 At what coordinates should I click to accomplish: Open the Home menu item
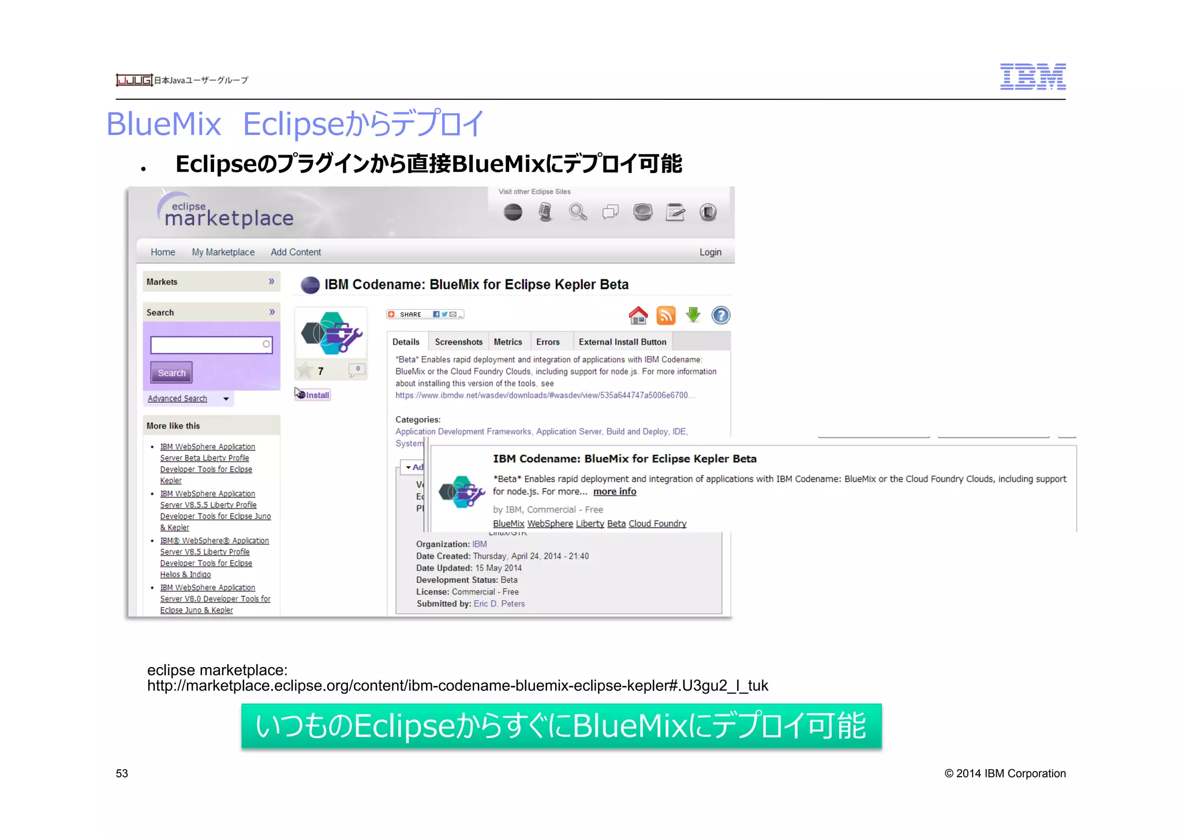(163, 252)
